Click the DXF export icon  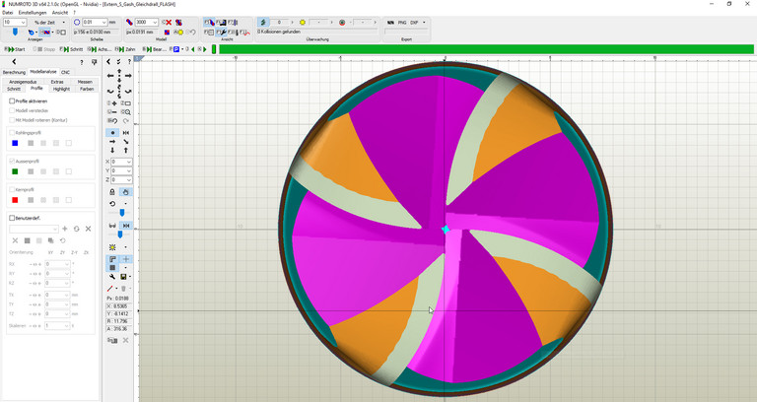tap(414, 22)
